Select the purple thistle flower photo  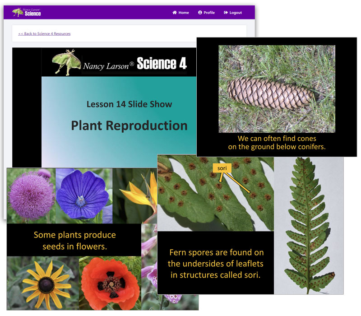(31, 196)
